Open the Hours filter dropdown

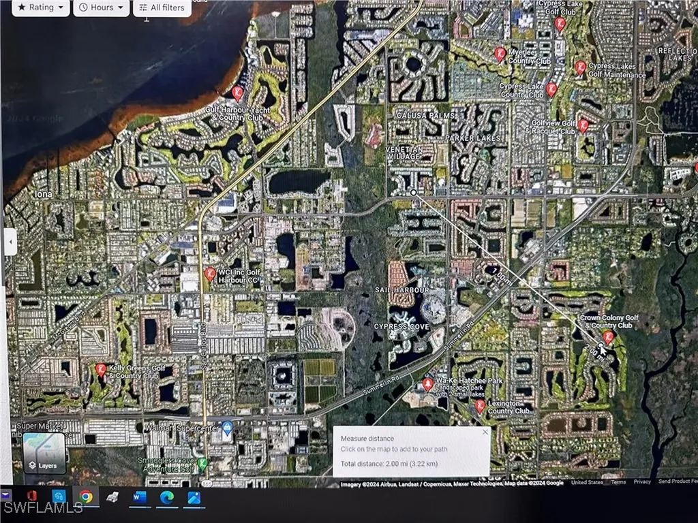coord(100,7)
